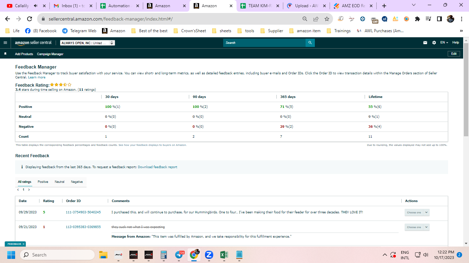Select the All ratings tab
Screen dimensions: 469x263
pos(25,182)
